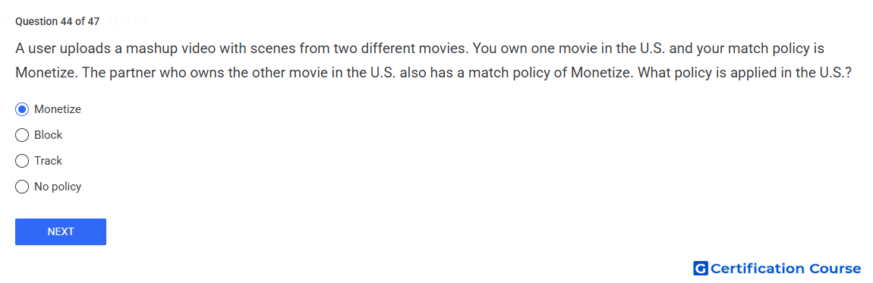Select the Monetize radio button
873x283 pixels.
tap(22, 109)
